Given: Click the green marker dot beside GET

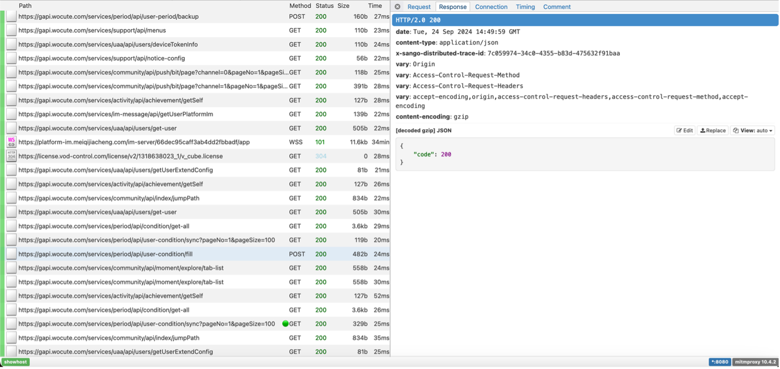Looking at the screenshot, I should point(285,324).
